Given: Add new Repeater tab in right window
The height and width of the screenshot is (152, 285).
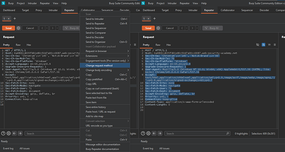Looking at the screenshot, I should (154, 19).
